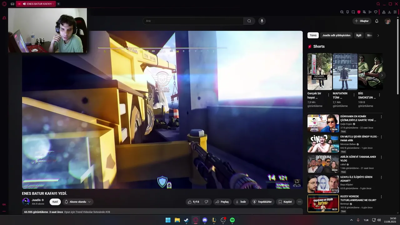Open options for DÜNYANIN EN KOMİK video
Image resolution: width=400 pixels, height=225 pixels.
381,117
